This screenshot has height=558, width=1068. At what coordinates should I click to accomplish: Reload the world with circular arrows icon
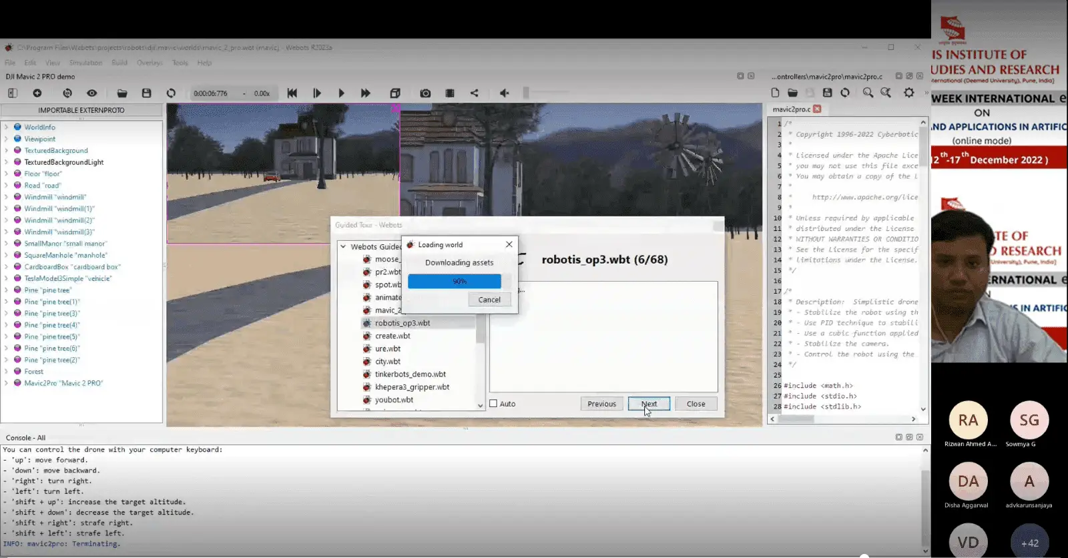[x=172, y=93]
